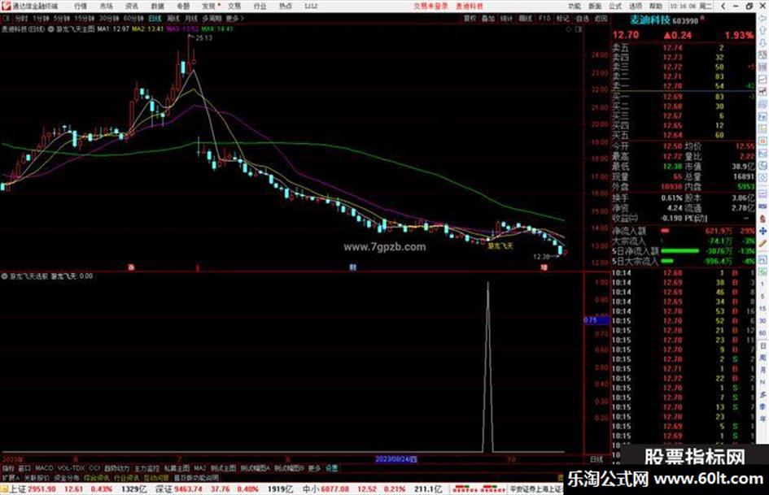The height and width of the screenshot is (495, 769).
Task: Switch to the 15分钟 period tab
Action: tap(85, 18)
